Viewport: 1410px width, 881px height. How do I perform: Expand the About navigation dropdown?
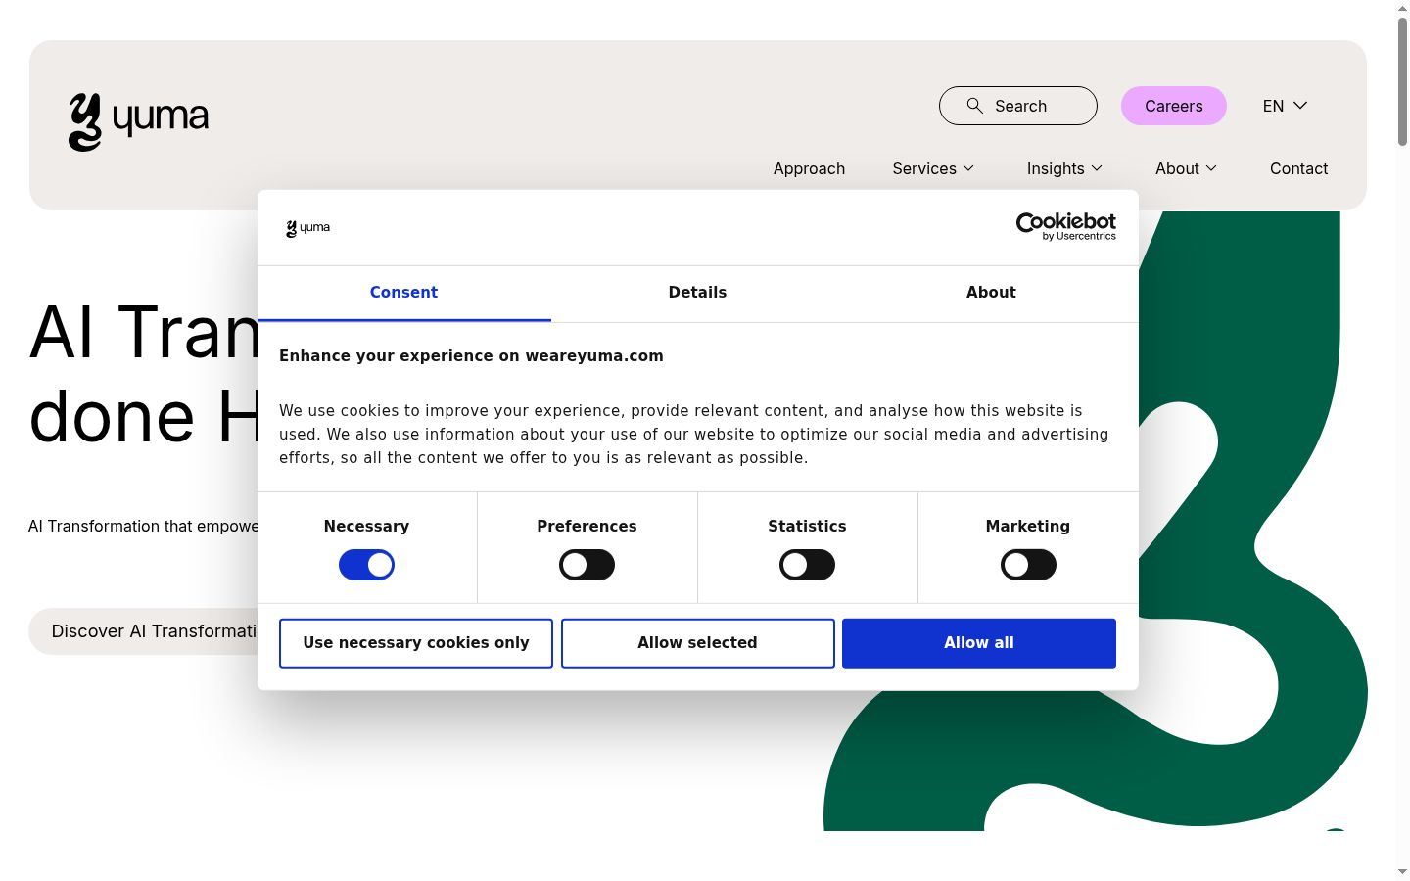click(x=1186, y=168)
